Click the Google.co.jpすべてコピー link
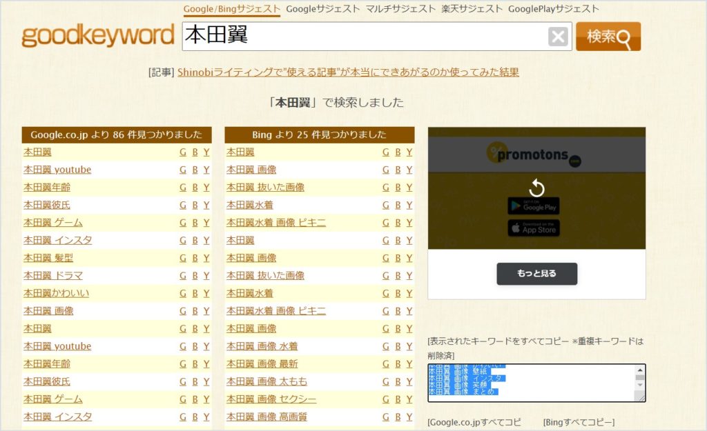Viewport: 707px width, 431px height. click(474, 423)
